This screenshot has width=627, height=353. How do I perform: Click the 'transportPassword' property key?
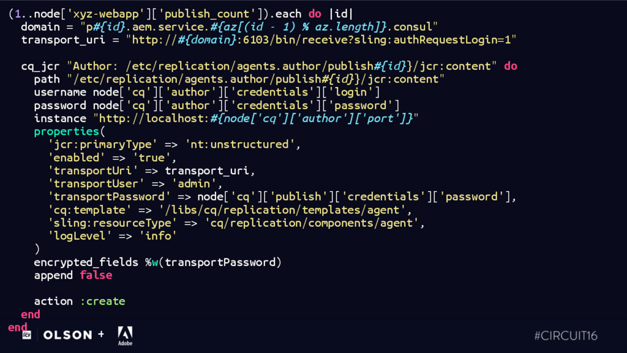click(109, 197)
